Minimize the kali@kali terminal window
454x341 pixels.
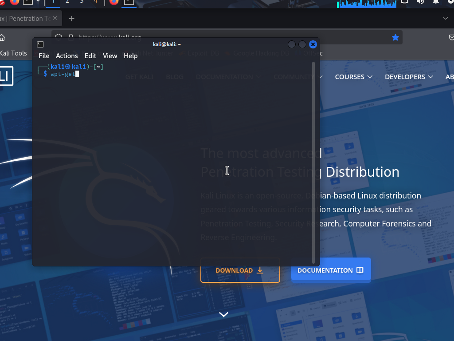(x=292, y=44)
